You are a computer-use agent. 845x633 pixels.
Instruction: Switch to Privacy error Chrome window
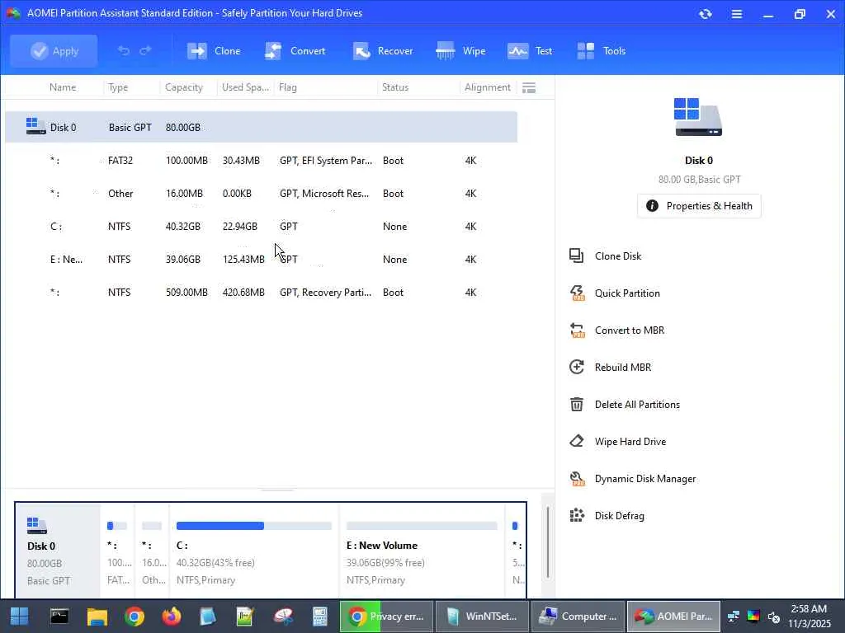[386, 617]
